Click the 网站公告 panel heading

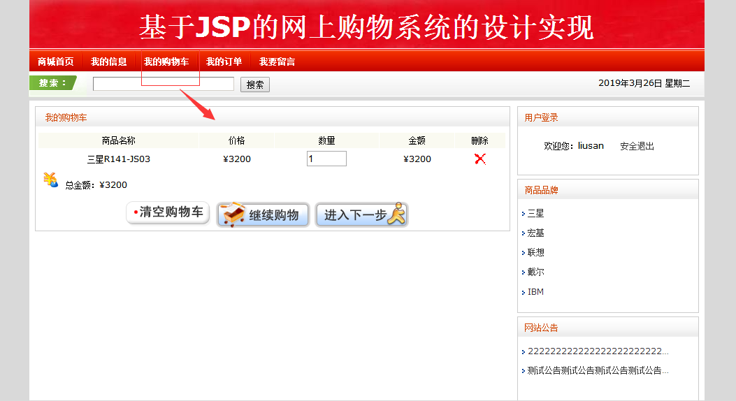541,328
